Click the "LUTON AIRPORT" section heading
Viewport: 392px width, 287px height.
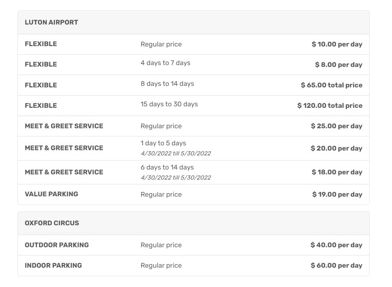(51, 22)
